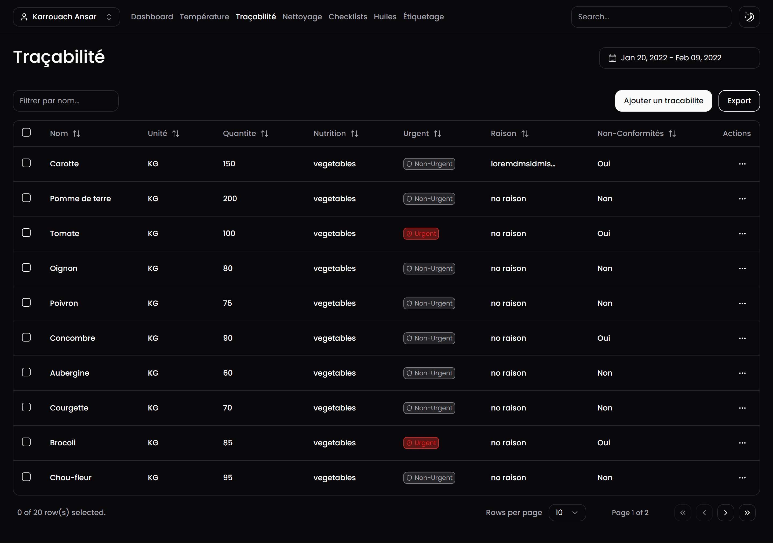Open row actions for Concombre

[x=742, y=338]
